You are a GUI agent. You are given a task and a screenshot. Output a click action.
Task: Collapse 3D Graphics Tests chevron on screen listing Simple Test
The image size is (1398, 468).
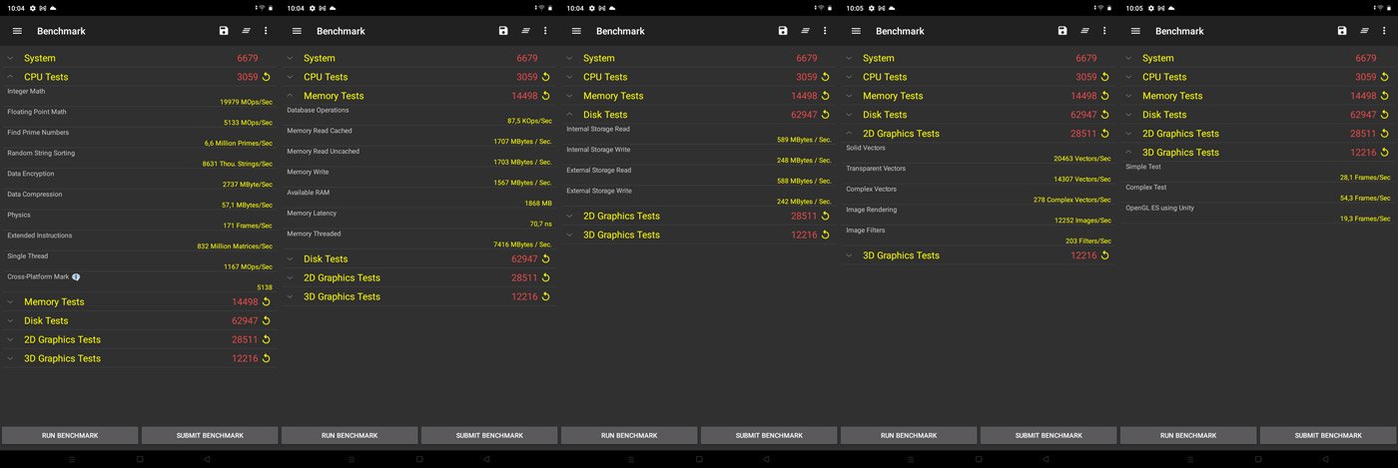click(1129, 153)
